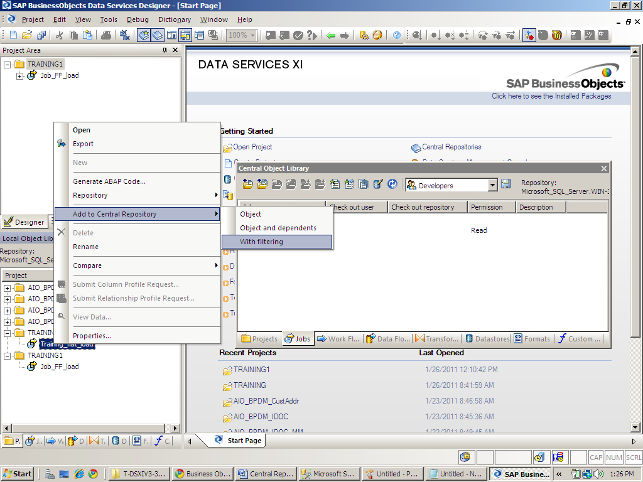Choose Export in the context menu
Screen dimensions: 643x482
coord(138,144)
